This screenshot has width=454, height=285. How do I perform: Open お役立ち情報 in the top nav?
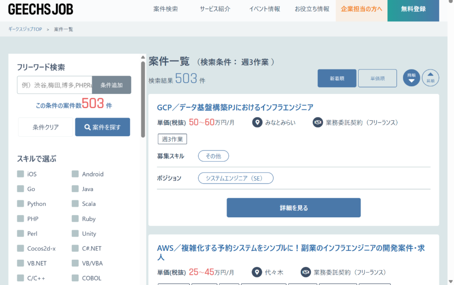click(x=312, y=9)
